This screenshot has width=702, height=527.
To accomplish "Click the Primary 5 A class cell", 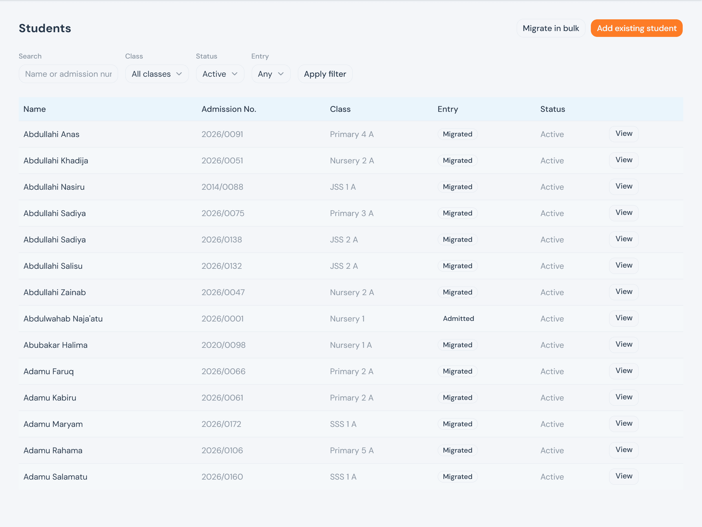I will click(x=352, y=451).
